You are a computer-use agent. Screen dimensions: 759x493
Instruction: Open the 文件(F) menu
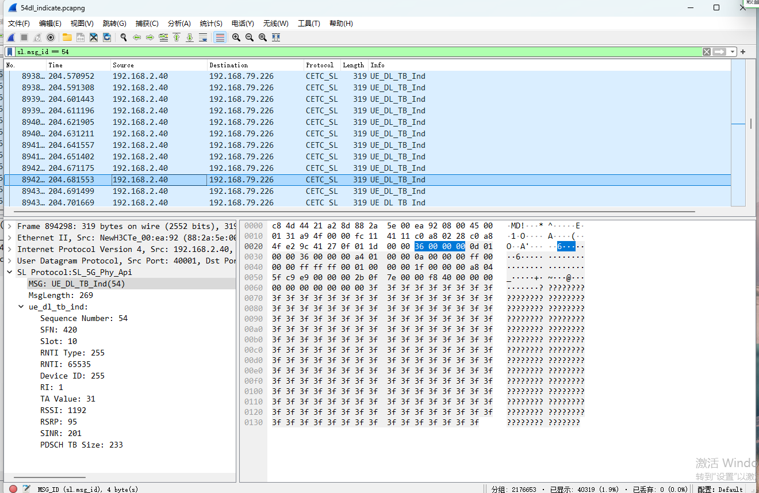coord(19,23)
